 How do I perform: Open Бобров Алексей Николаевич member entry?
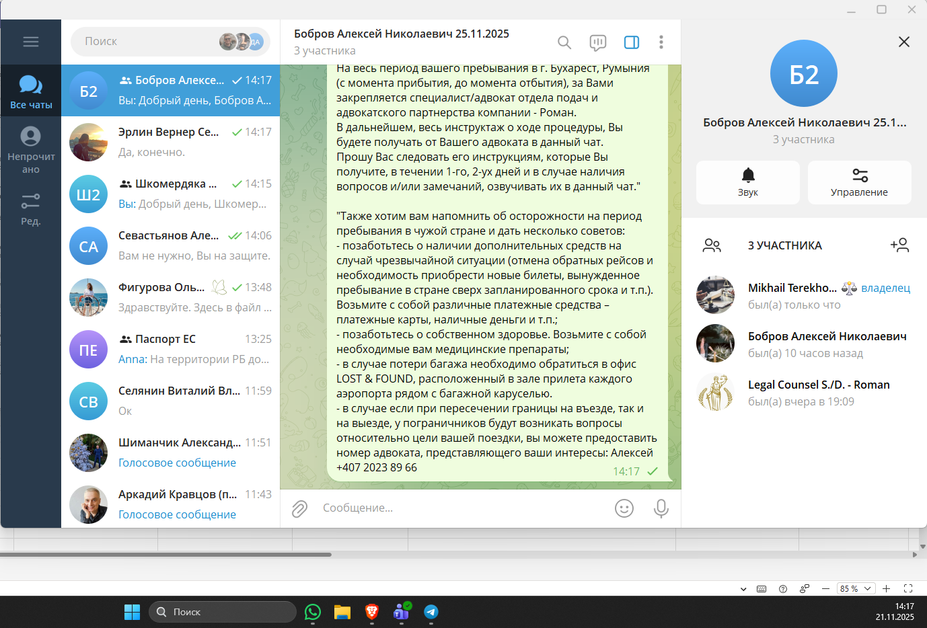[x=804, y=344]
